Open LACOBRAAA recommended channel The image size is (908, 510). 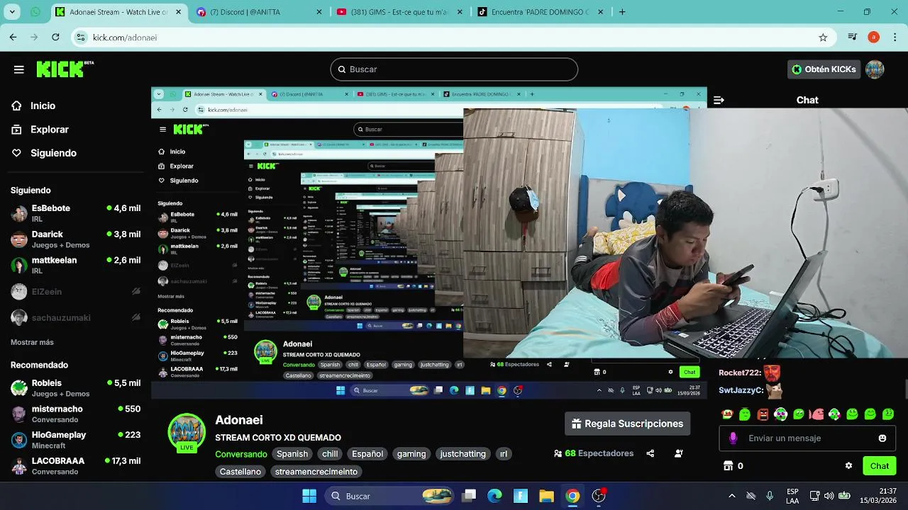(x=75, y=465)
